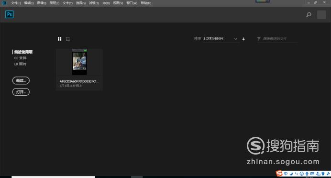Switch to grid thumbnail view
The image size is (331, 178).
59,39
